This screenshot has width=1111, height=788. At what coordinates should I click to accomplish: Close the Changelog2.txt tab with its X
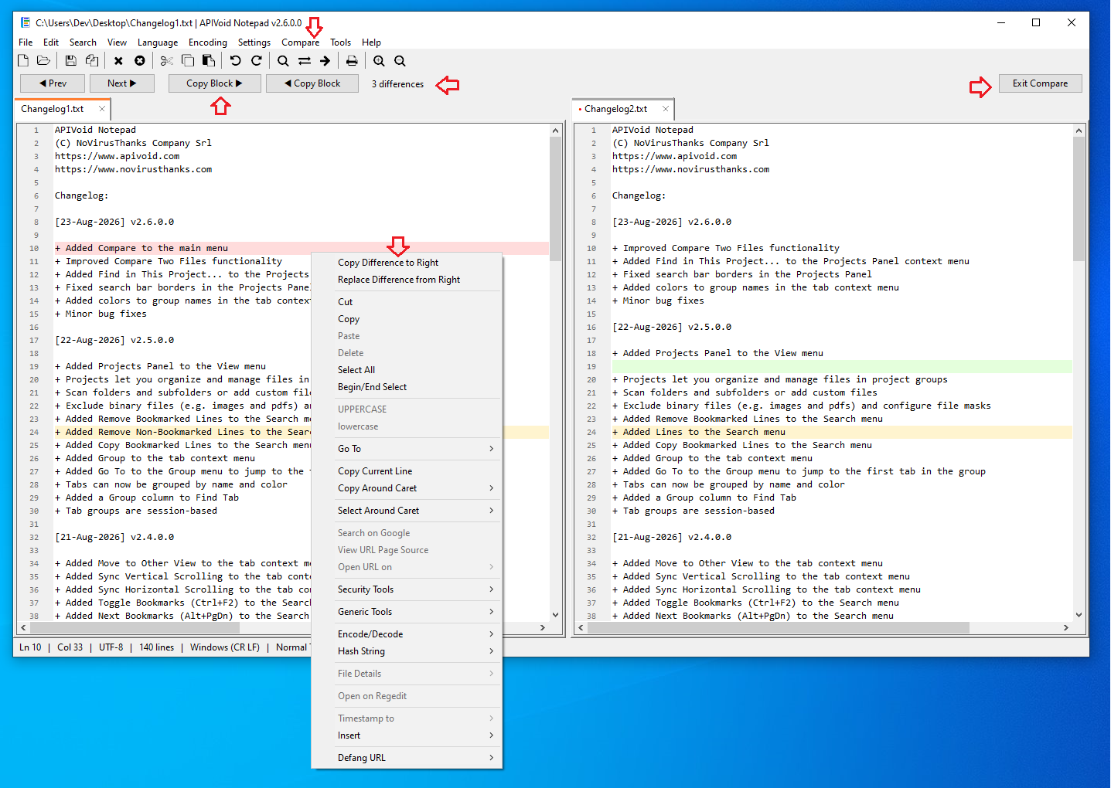click(x=666, y=109)
